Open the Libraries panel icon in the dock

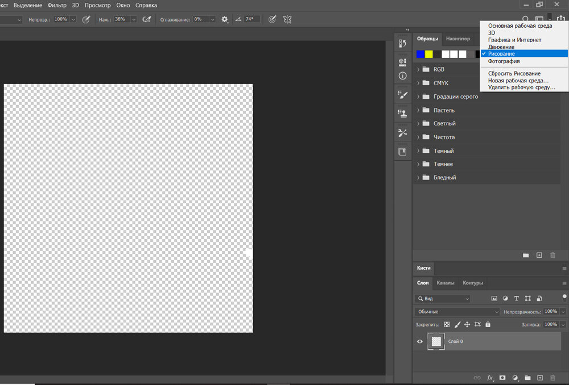(x=402, y=152)
